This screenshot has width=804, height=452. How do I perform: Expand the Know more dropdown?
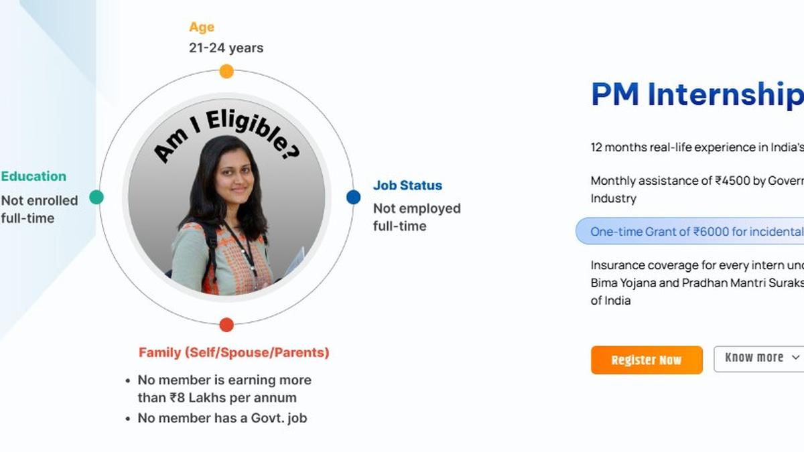tap(754, 358)
